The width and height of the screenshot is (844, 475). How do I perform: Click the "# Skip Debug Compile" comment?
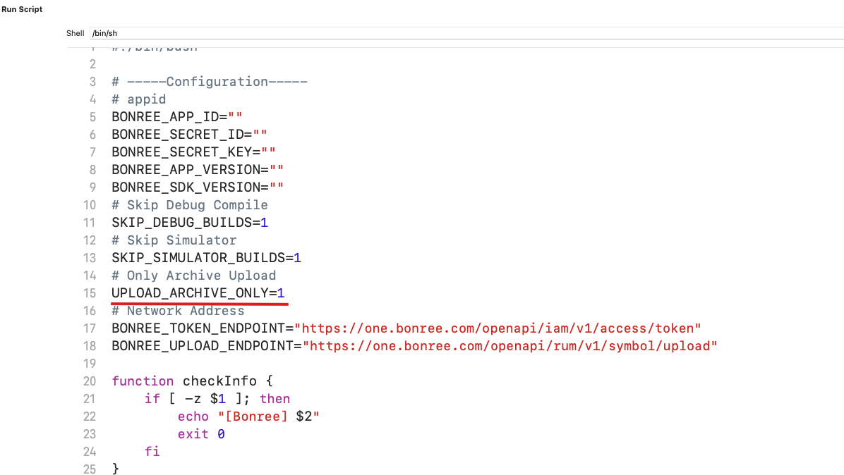pos(190,205)
